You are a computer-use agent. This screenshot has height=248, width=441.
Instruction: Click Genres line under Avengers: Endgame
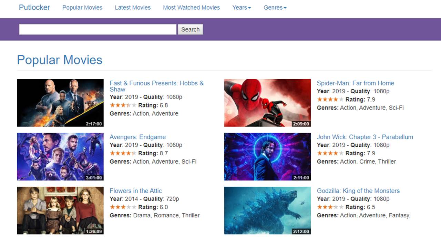(x=153, y=162)
